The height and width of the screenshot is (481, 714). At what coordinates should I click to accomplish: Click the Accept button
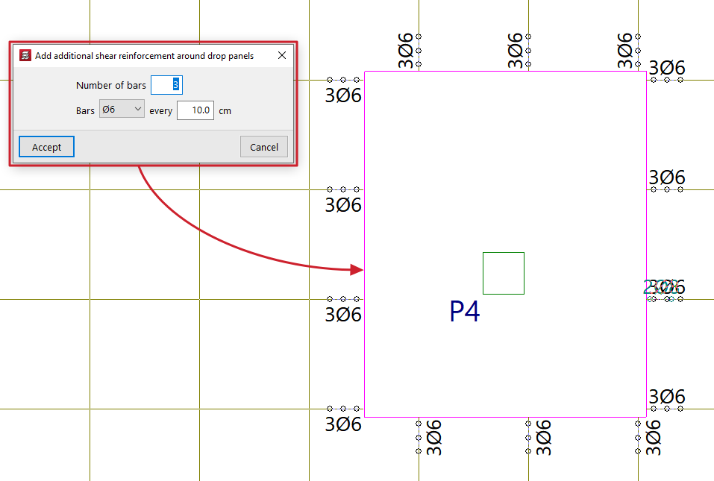pyautogui.click(x=46, y=146)
